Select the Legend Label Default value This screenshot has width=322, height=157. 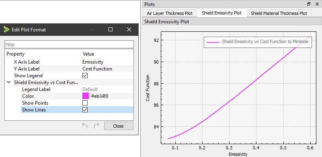pyautogui.click(x=90, y=89)
